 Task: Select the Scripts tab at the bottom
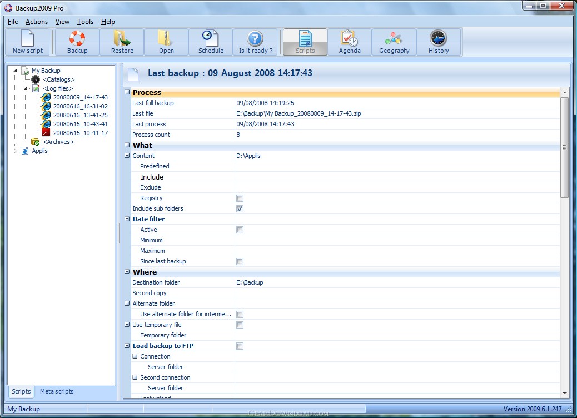(x=21, y=391)
